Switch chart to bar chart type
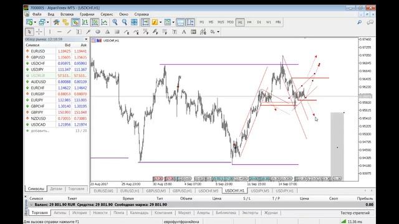 [x=85, y=22]
